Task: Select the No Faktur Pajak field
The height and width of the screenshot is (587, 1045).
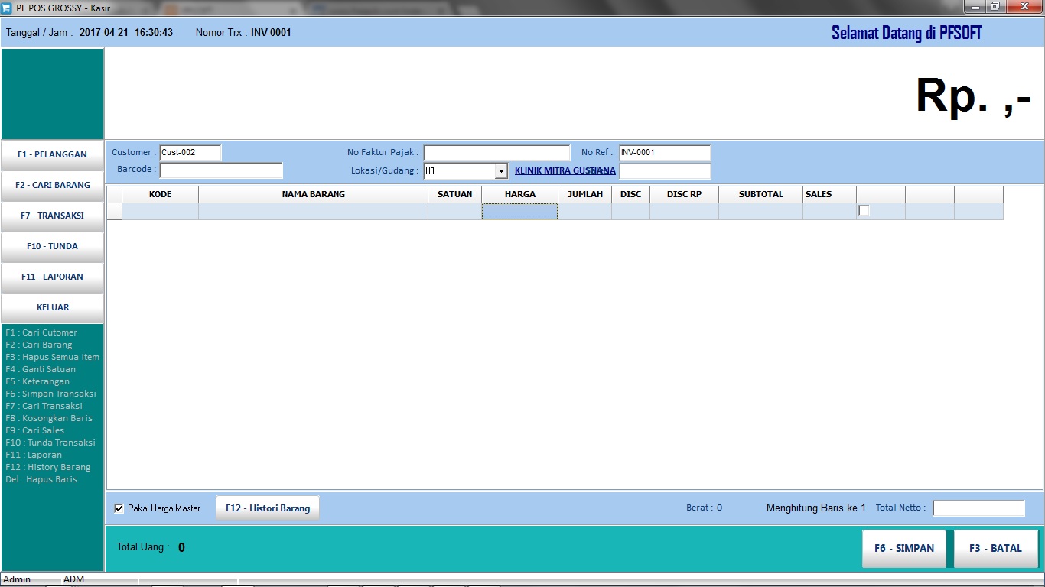Action: click(496, 153)
